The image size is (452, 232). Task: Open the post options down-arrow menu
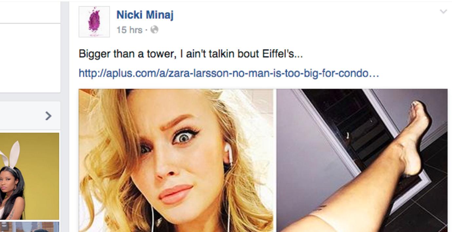coord(443,12)
